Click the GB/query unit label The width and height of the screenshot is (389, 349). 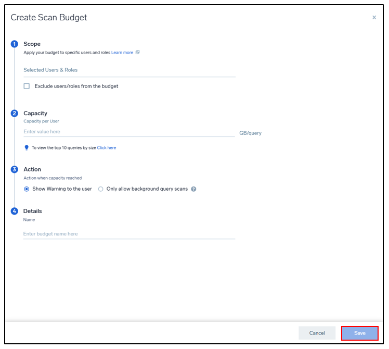point(250,133)
